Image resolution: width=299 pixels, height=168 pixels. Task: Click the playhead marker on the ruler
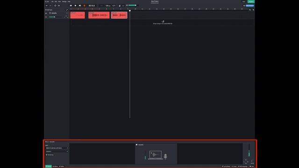point(130,11)
